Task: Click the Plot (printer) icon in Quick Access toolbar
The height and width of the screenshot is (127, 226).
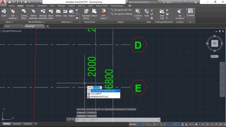Action: (x=25, y=2)
